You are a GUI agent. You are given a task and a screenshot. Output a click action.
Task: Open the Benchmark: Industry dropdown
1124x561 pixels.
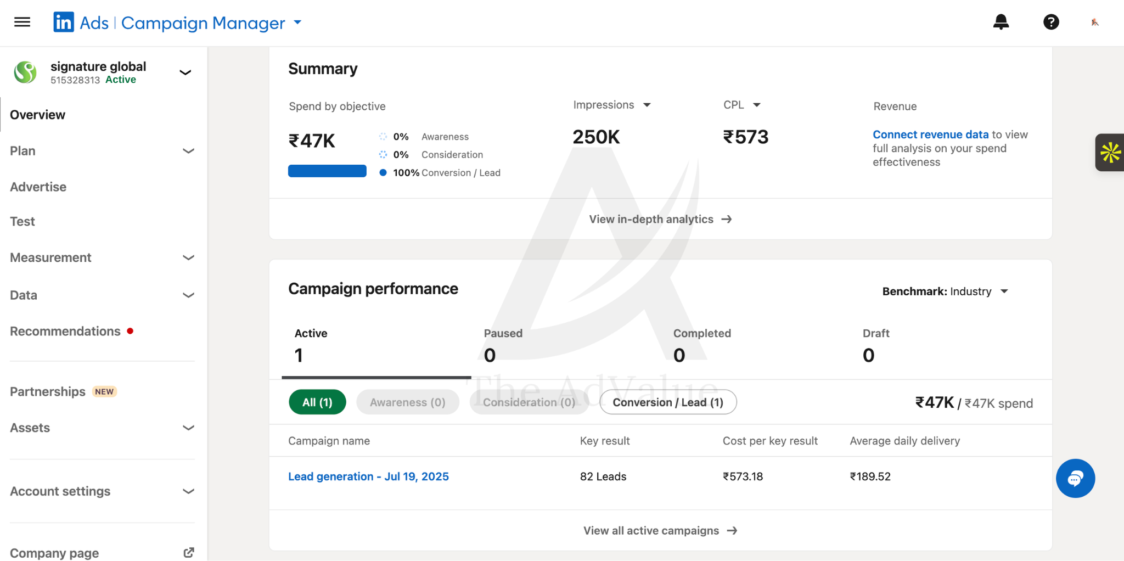tap(945, 291)
